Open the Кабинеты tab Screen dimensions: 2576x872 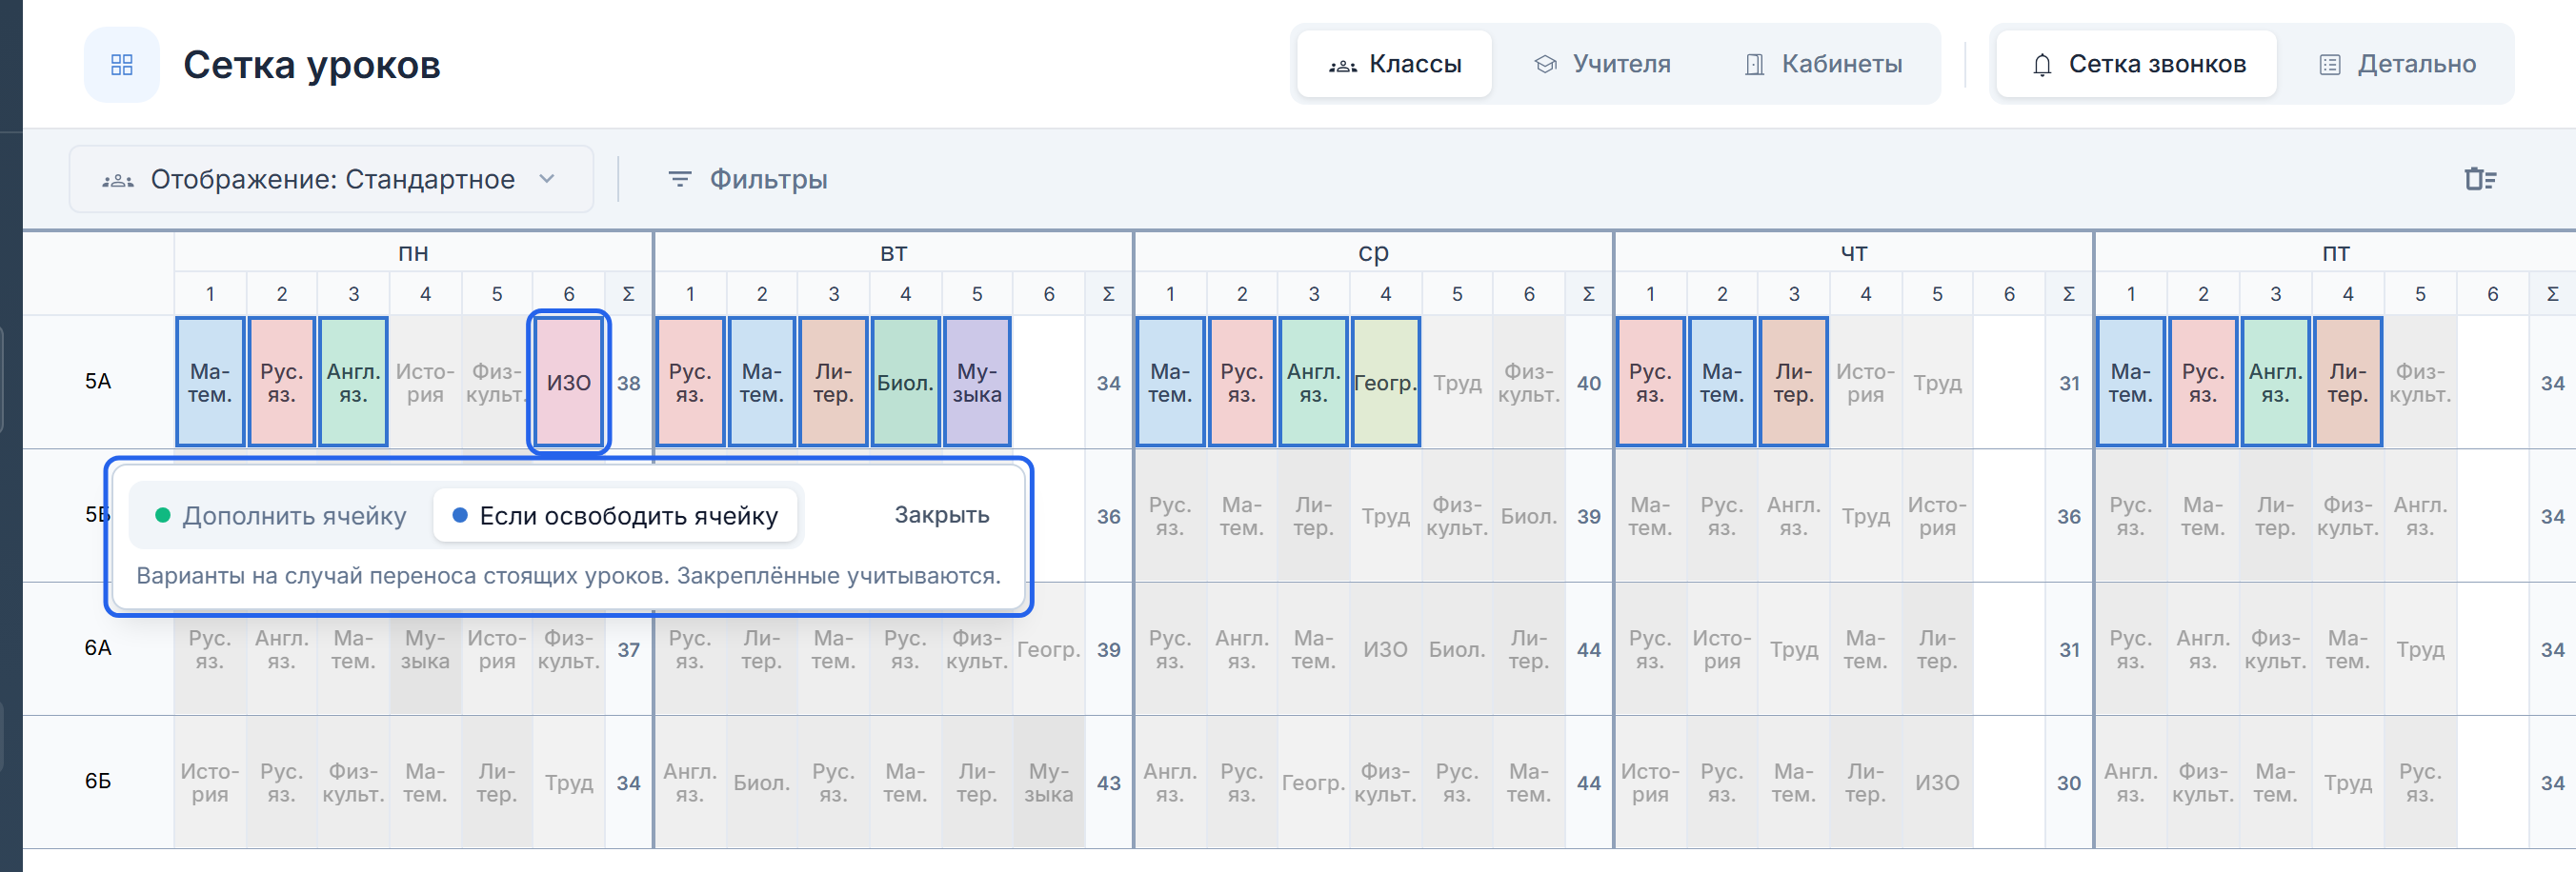1823,64
